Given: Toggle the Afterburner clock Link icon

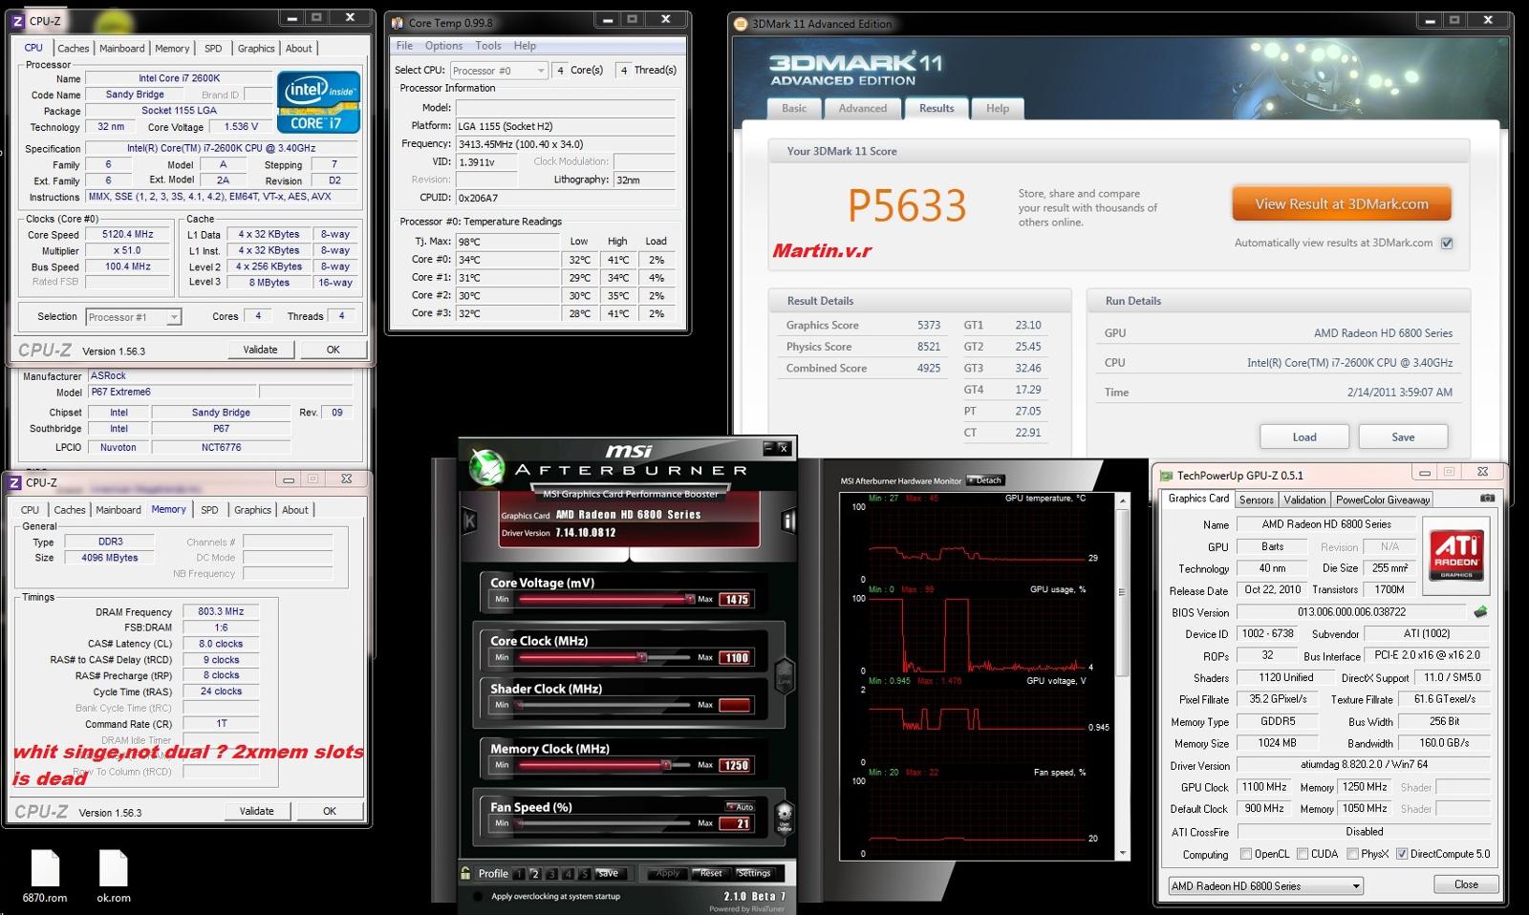Looking at the screenshot, I should pos(785,674).
